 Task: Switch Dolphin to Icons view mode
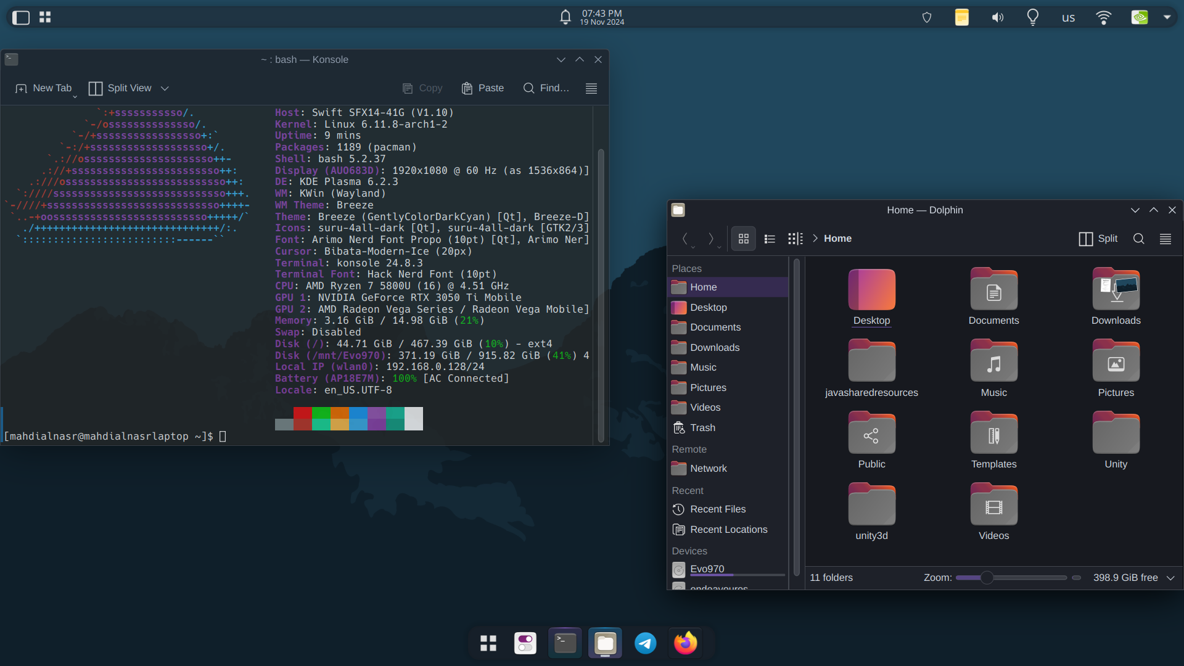pyautogui.click(x=744, y=239)
